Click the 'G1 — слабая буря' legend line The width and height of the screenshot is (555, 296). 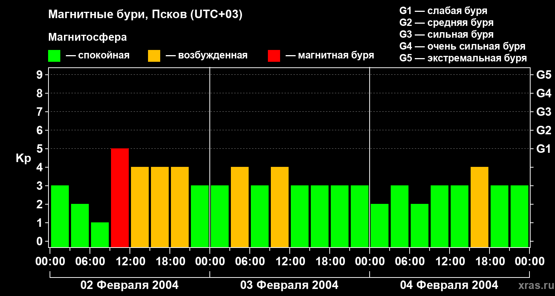coord(443,11)
